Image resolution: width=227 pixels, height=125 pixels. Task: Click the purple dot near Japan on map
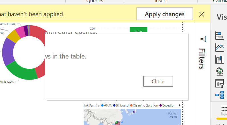click(x=134, y=112)
